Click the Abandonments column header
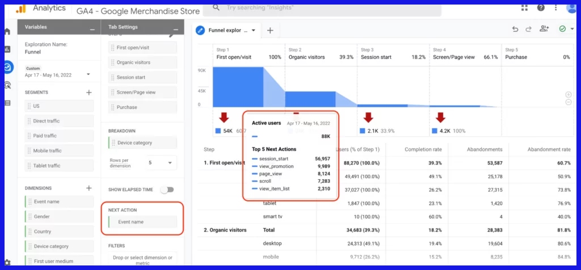Viewport: 581px width, 270px height. (x=484, y=149)
